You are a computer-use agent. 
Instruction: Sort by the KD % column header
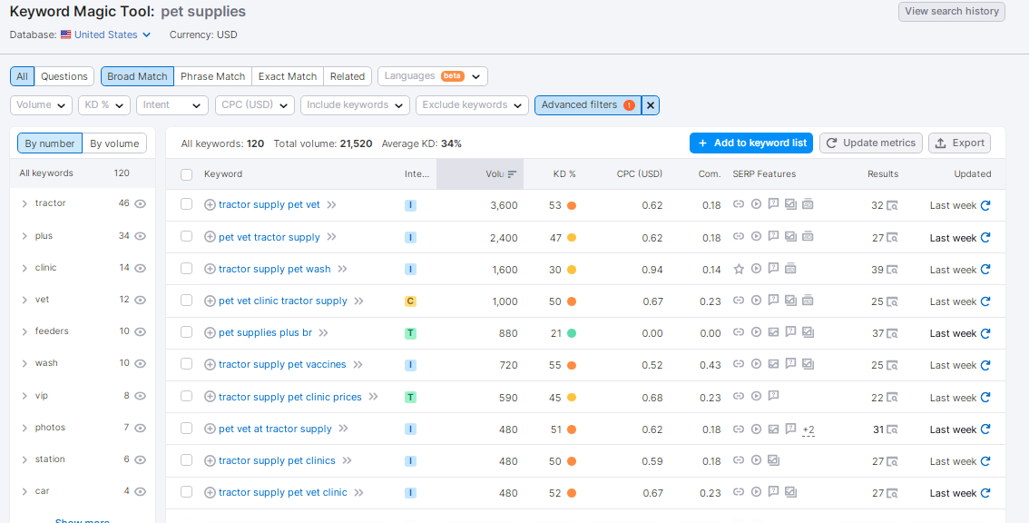(564, 174)
